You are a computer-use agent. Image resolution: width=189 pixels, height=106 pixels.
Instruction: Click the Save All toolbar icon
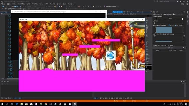[17, 6]
